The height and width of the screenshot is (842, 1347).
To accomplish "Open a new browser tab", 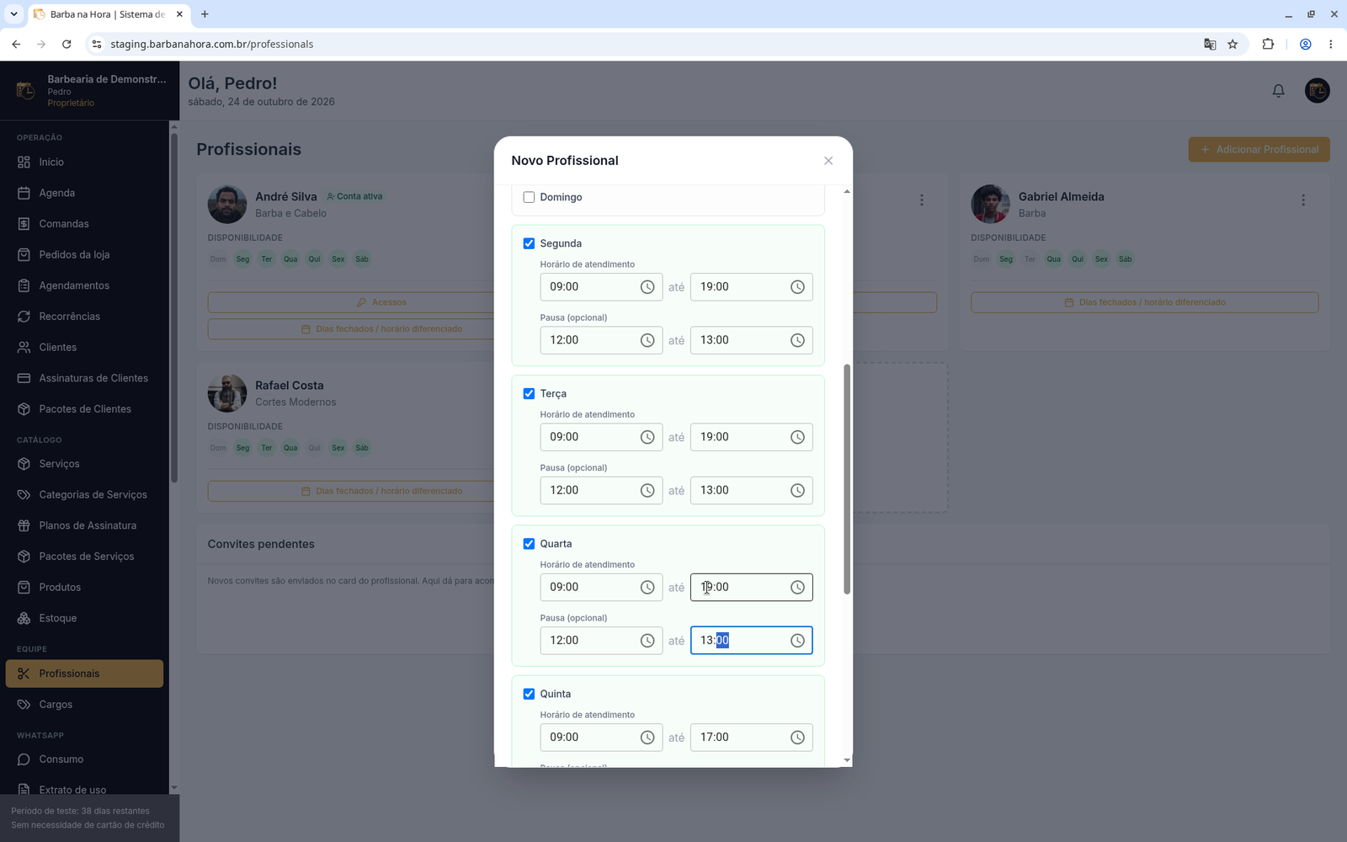I will click(x=205, y=14).
